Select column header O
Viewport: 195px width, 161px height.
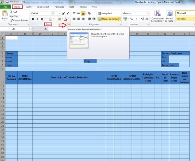coord(148,34)
